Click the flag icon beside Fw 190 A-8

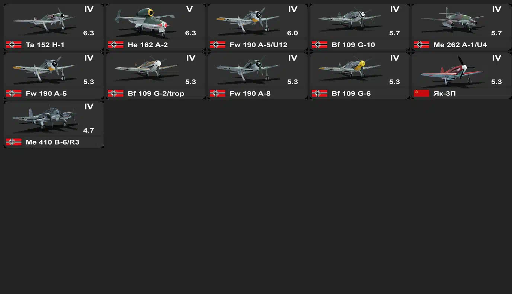[x=217, y=93]
